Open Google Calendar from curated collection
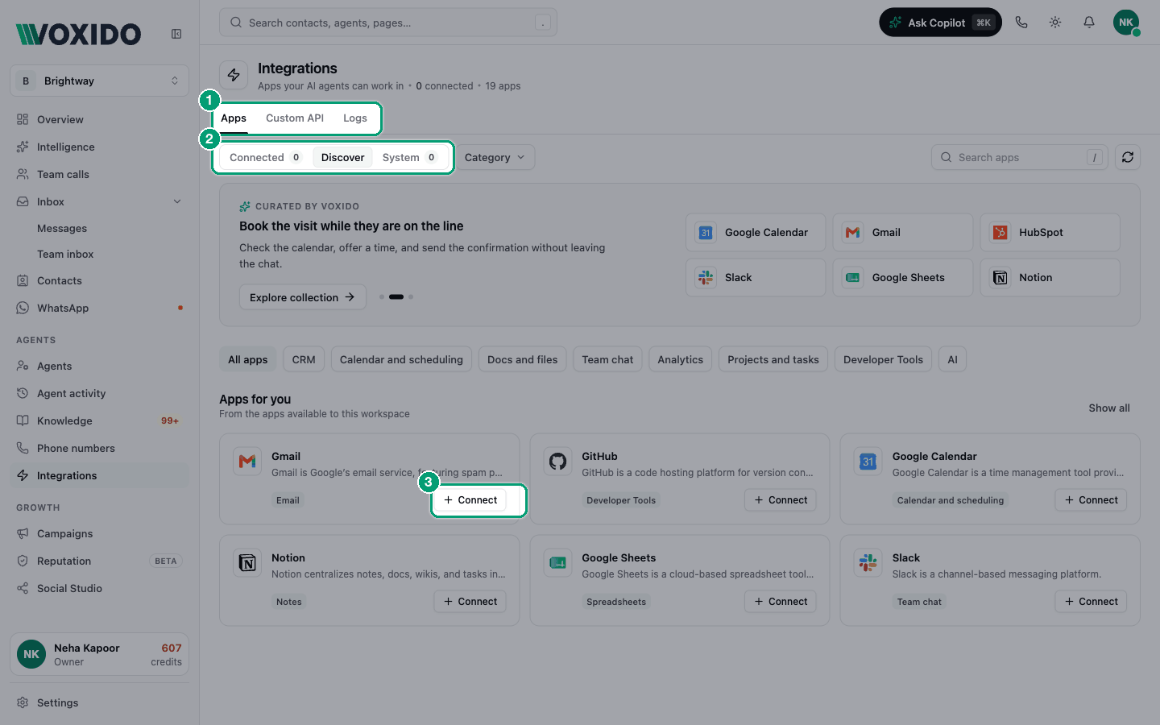Image resolution: width=1160 pixels, height=725 pixels. [x=756, y=232]
